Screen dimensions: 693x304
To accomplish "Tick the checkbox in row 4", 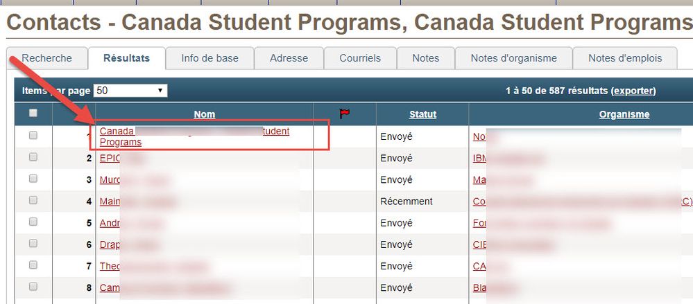I will tap(33, 200).
